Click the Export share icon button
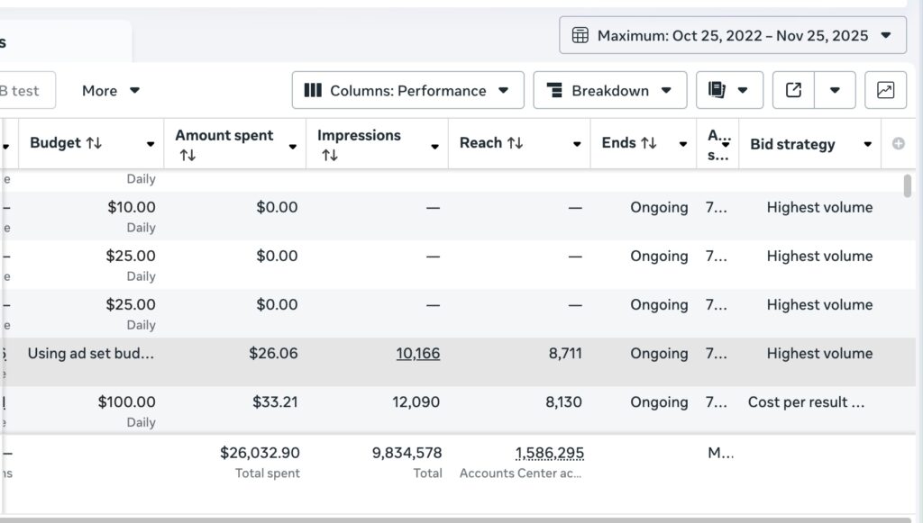Image resolution: width=923 pixels, height=523 pixels. [793, 90]
